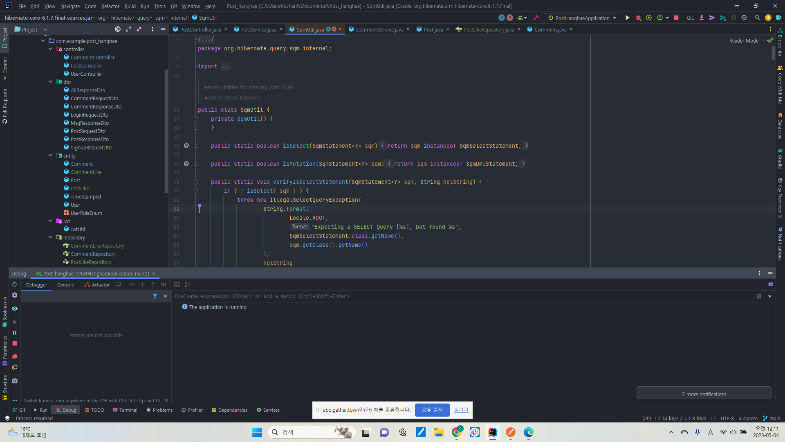
Task: Collapse the repository package node
Action: 50,237
